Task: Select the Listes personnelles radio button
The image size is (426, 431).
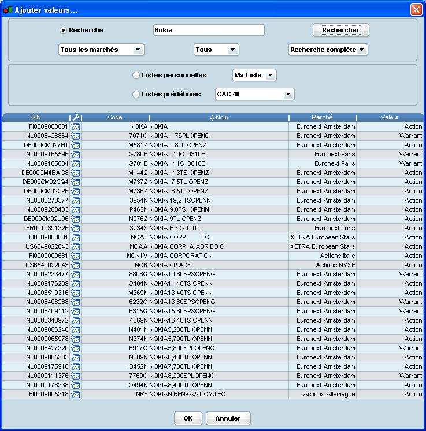Action: 136,76
